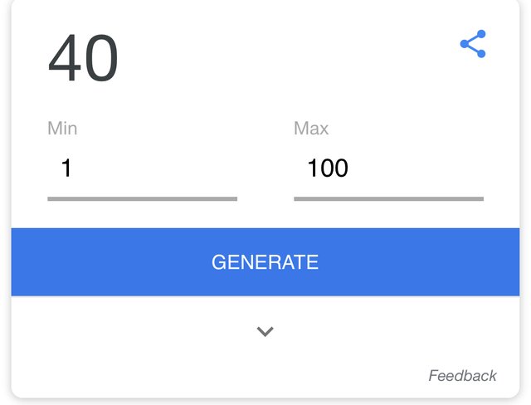Click the top dot of the share icon

click(481, 34)
